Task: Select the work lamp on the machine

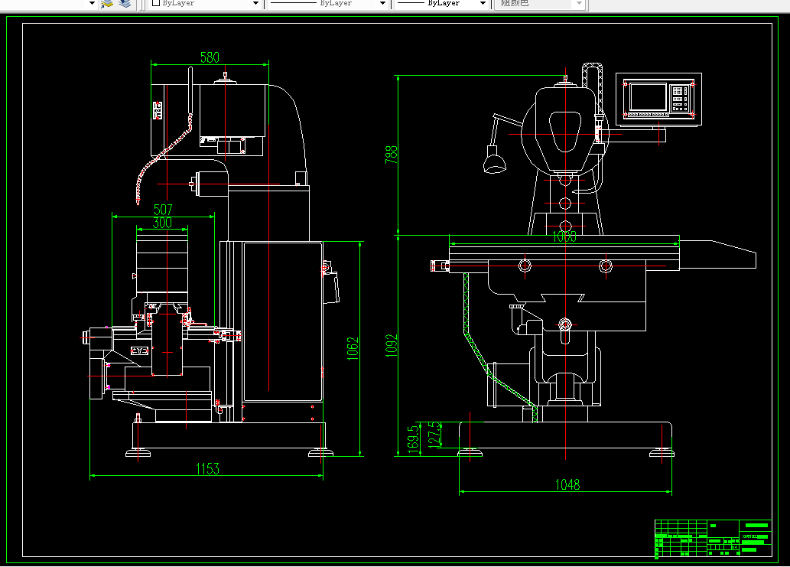Action: coord(494,159)
